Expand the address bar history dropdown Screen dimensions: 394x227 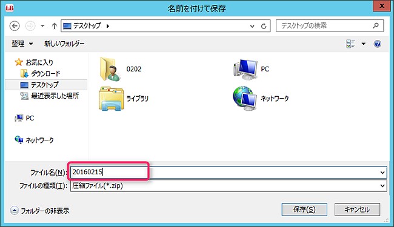click(252, 26)
